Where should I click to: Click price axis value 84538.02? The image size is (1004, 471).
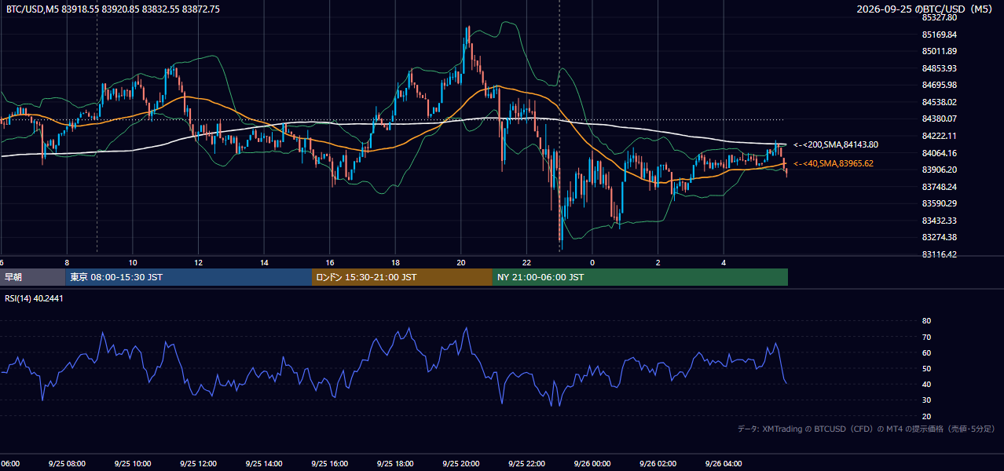[x=940, y=102]
